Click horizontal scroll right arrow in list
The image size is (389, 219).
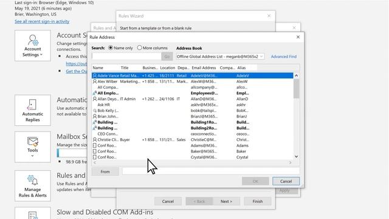click(x=290, y=162)
